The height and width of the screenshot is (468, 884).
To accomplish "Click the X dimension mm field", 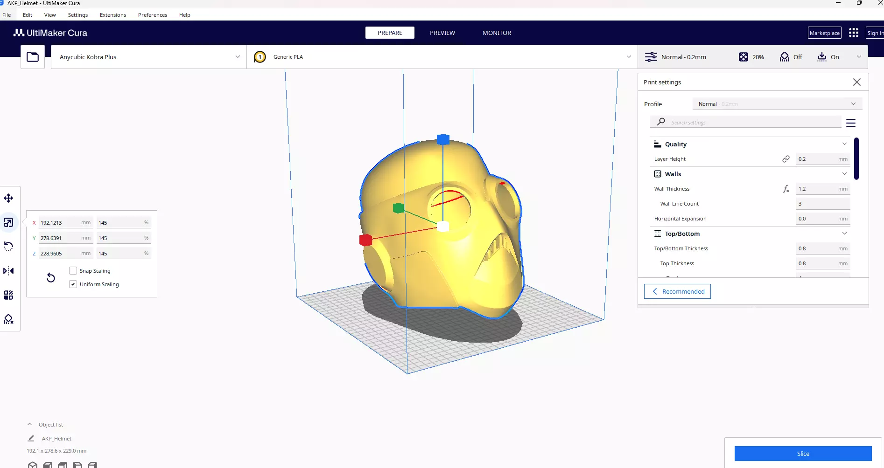I will (65, 223).
